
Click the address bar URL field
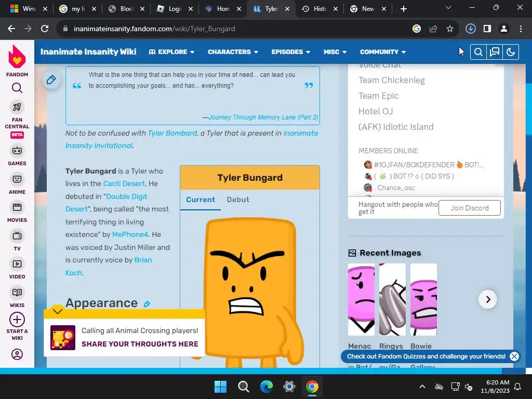(x=234, y=29)
